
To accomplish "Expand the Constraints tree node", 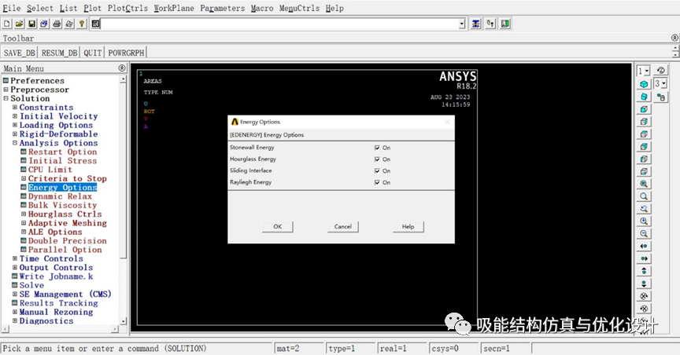I will click(x=15, y=108).
